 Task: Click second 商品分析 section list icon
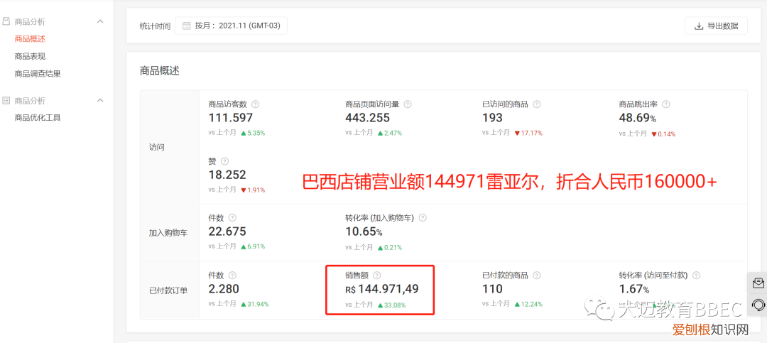pos(6,100)
